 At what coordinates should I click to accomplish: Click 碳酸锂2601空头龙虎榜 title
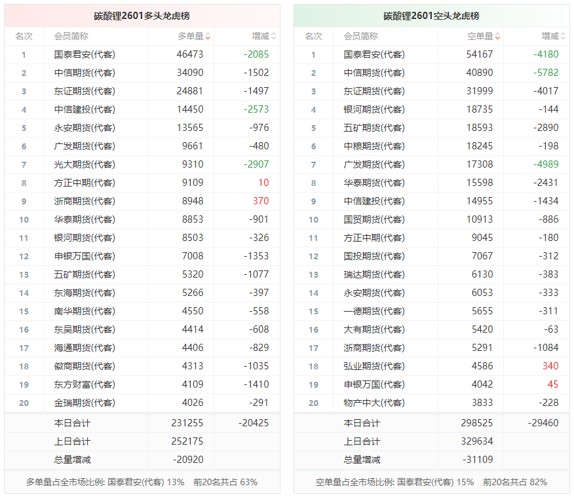point(432,16)
